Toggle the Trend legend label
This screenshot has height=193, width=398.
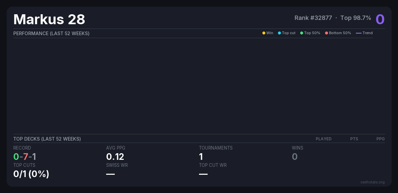click(367, 33)
